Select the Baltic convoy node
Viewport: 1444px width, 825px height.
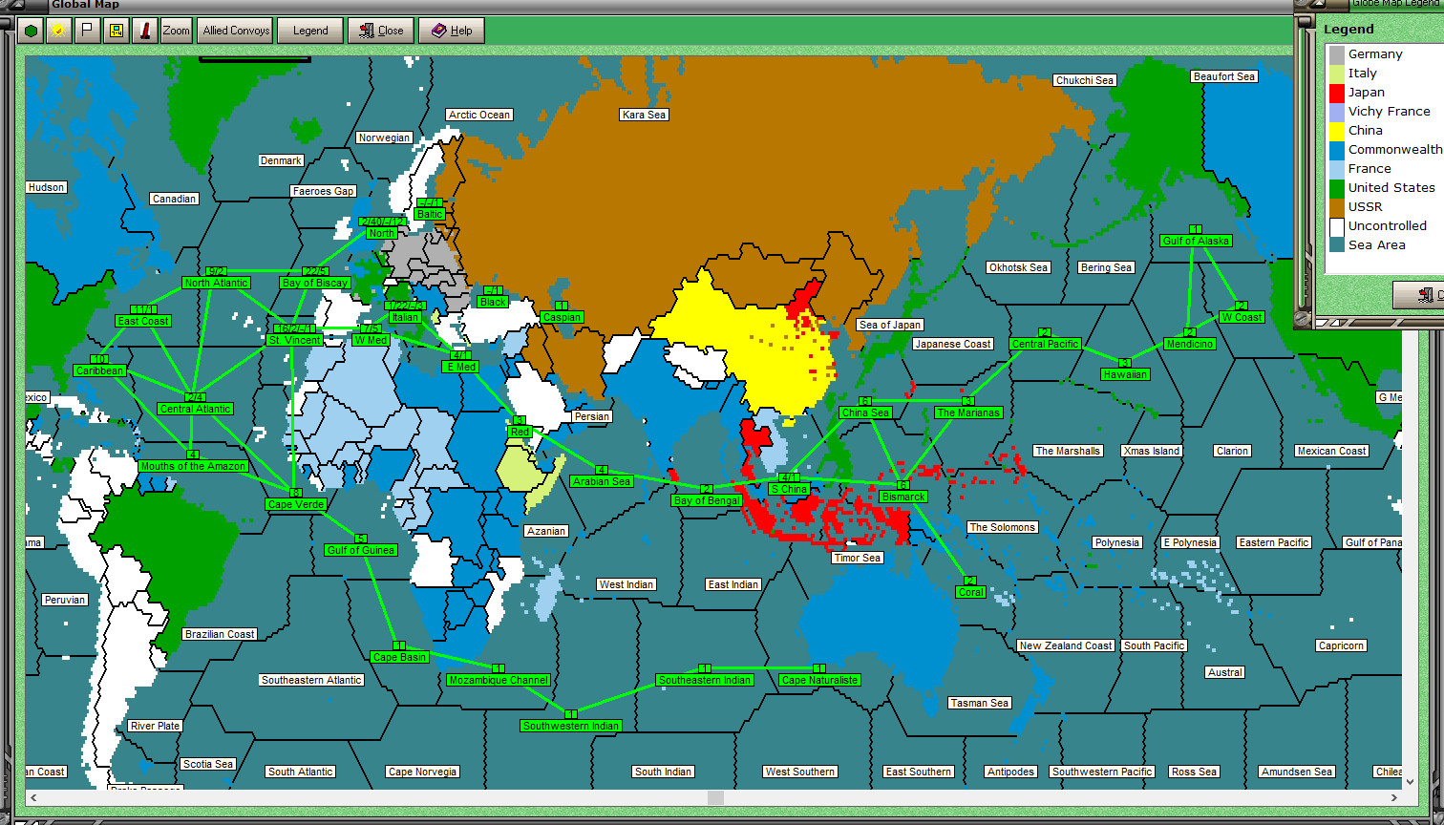(x=431, y=214)
